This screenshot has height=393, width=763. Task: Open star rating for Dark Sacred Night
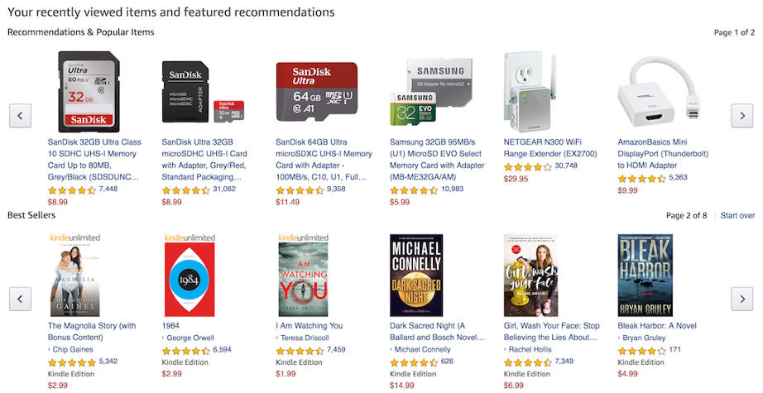[414, 362]
